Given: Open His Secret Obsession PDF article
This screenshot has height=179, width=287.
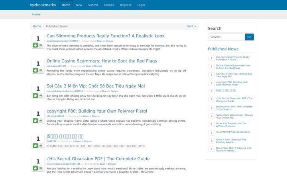Looking at the screenshot, I should coord(98,159).
